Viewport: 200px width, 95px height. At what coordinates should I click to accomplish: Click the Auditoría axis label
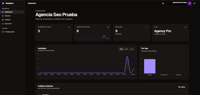click(x=150, y=75)
